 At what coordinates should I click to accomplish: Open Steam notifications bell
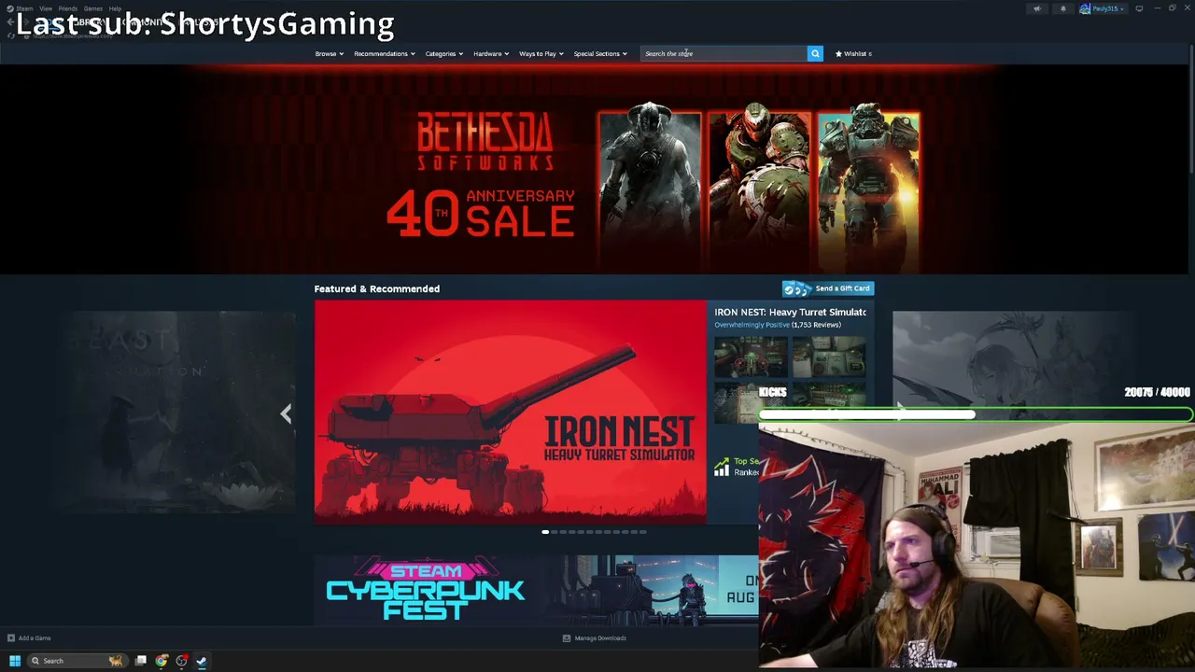[x=1062, y=8]
